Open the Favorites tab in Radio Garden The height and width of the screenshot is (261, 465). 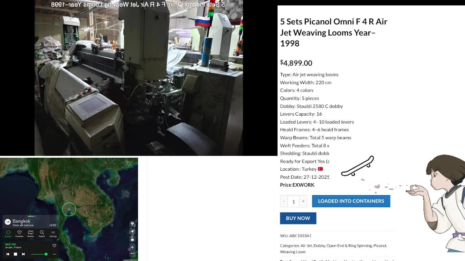coord(19,233)
